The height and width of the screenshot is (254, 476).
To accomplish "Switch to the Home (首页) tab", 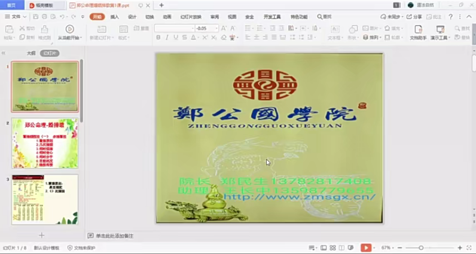I will coord(11,5).
